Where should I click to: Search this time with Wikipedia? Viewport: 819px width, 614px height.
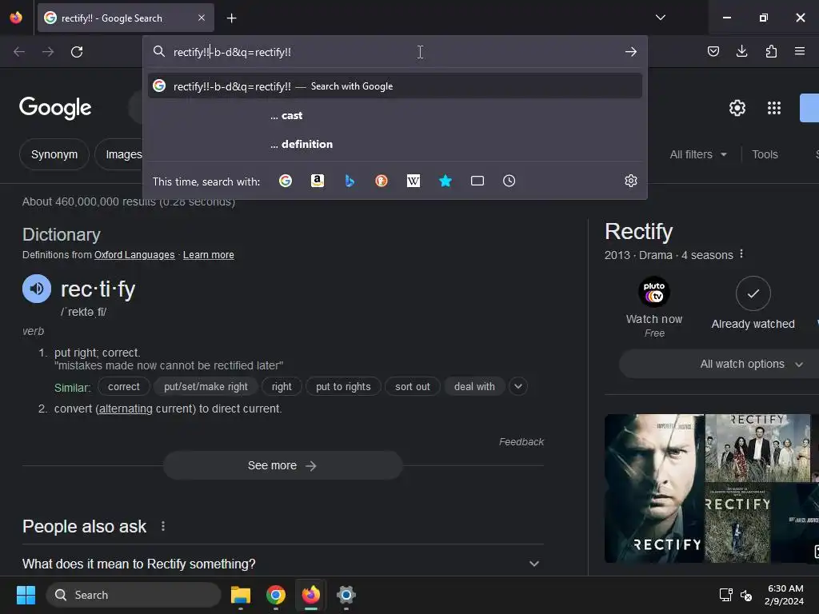click(413, 181)
